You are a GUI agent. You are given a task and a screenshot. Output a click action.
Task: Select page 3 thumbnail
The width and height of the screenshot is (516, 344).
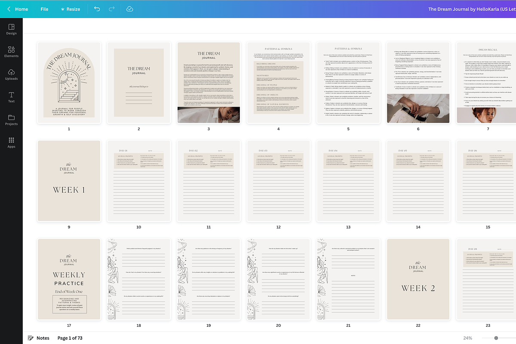(209, 83)
